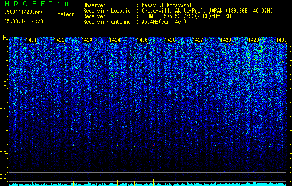Click the 0.6 kHz frequency axis label
This screenshot has height=186, width=292.
click(4, 177)
